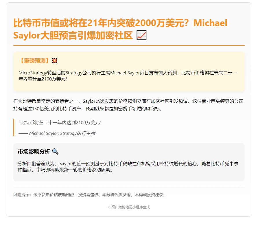Click the paragraph starting 分析师们普遍认为

click(x=128, y=167)
